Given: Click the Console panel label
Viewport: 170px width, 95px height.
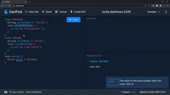Looking at the screenshot, I should [x=91, y=18].
